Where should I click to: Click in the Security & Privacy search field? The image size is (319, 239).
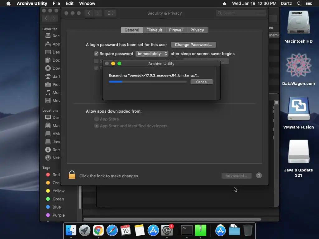[x=241, y=13]
